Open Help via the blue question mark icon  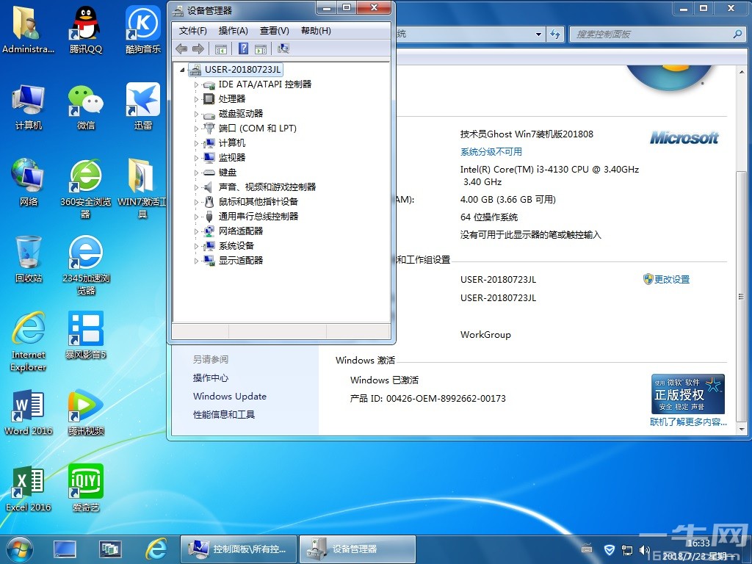(x=244, y=48)
